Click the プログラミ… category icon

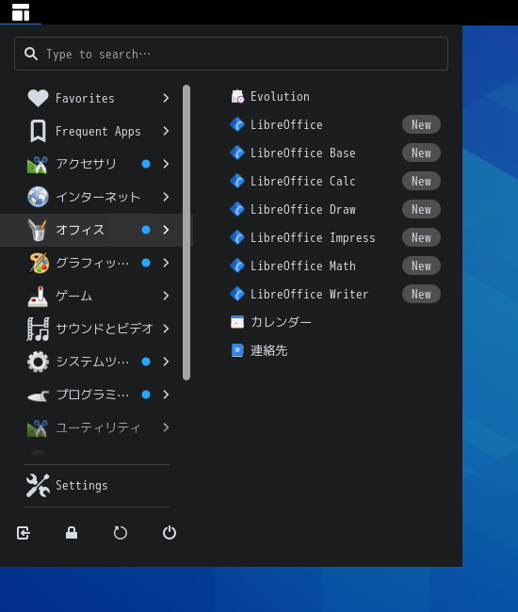(38, 395)
